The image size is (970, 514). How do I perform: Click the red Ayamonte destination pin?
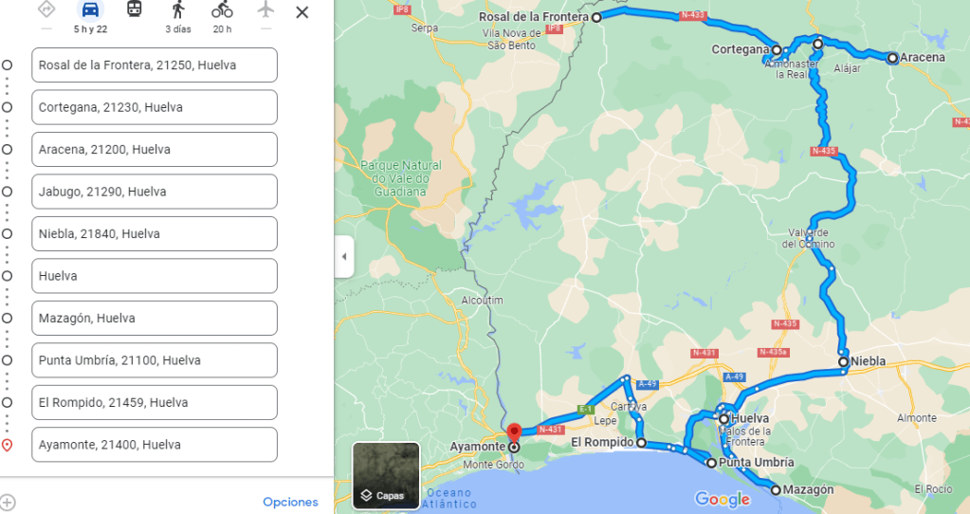point(514,432)
